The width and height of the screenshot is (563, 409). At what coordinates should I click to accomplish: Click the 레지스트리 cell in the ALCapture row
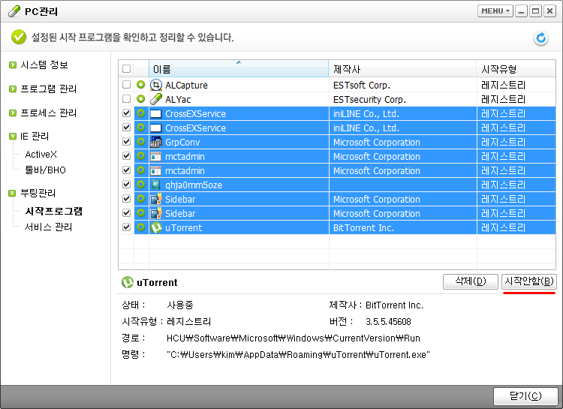point(503,86)
